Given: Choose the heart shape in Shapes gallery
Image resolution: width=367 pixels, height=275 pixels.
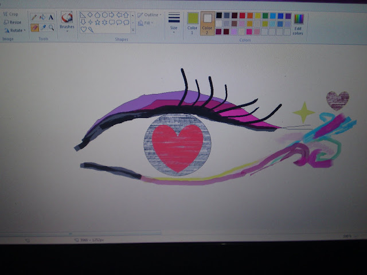Looking at the screenshot, I should (83, 29).
